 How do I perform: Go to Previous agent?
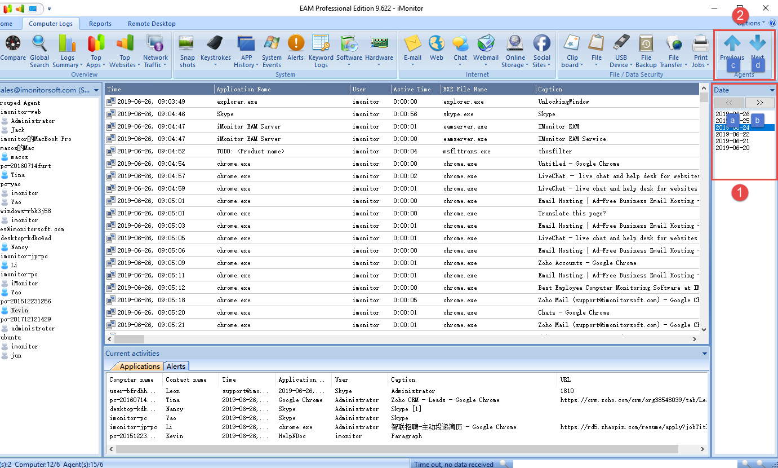click(x=732, y=48)
